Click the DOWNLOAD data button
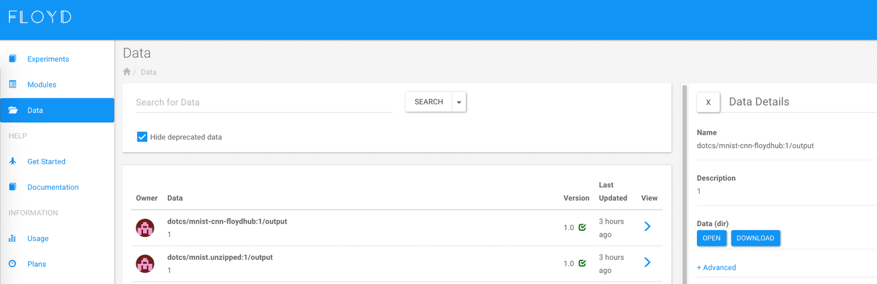Screen dimensions: 877x284 tap(756, 238)
